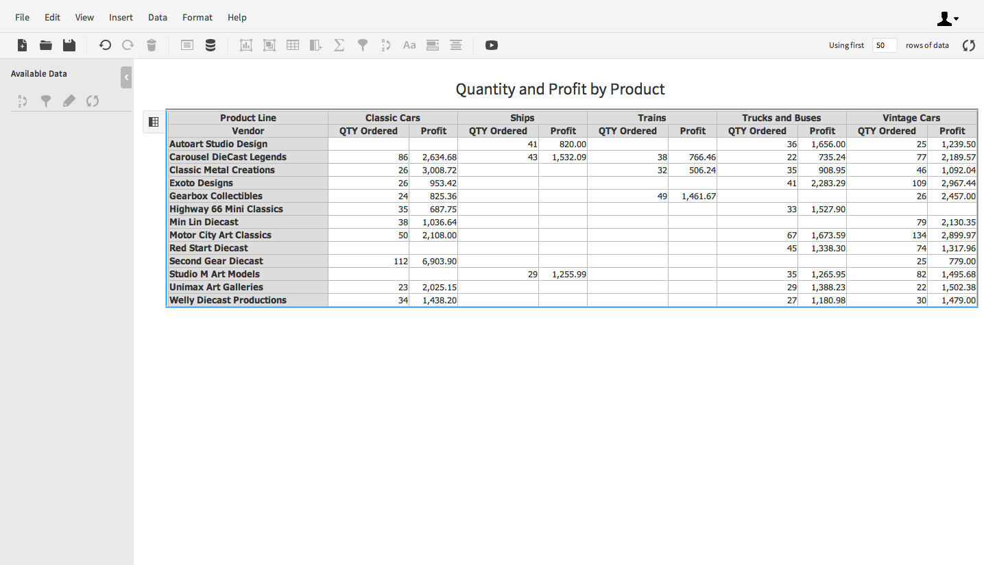Filter Available Data with the funnel icon

point(46,101)
